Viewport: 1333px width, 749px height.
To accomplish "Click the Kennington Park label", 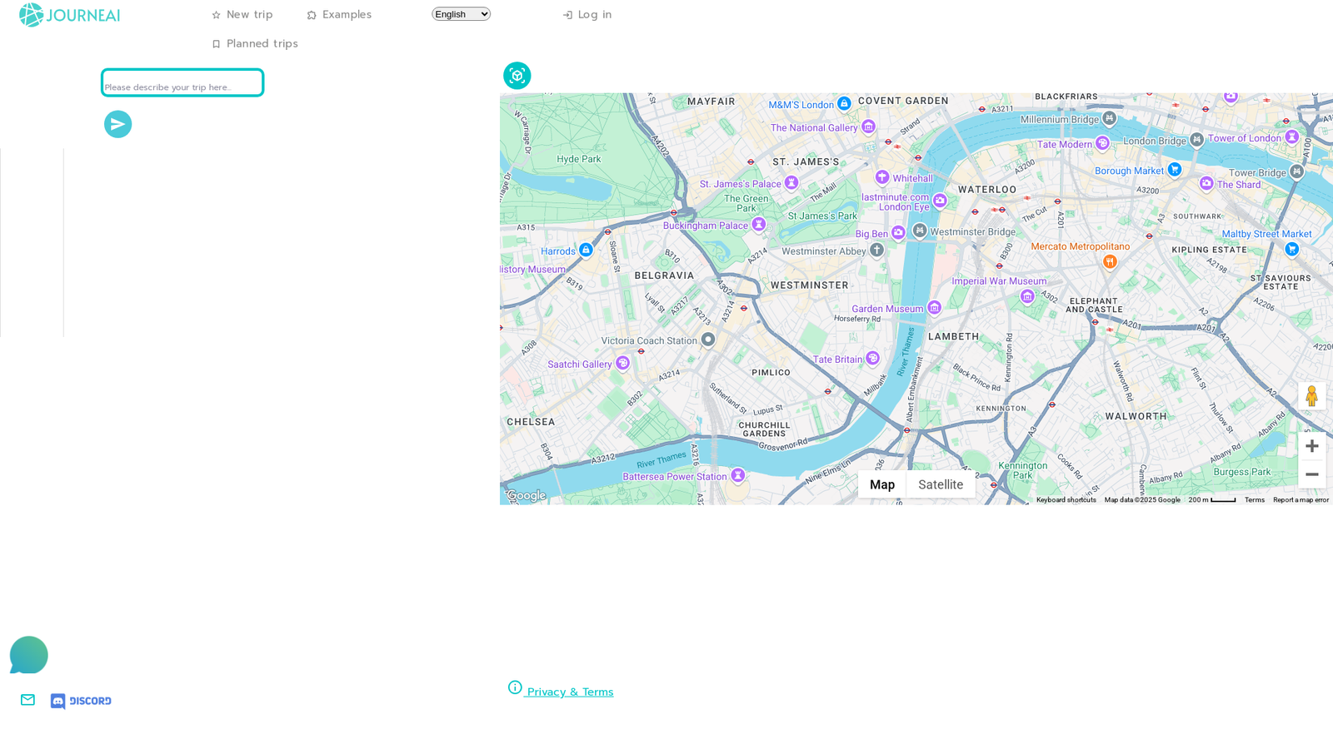I will pyautogui.click(x=1022, y=470).
